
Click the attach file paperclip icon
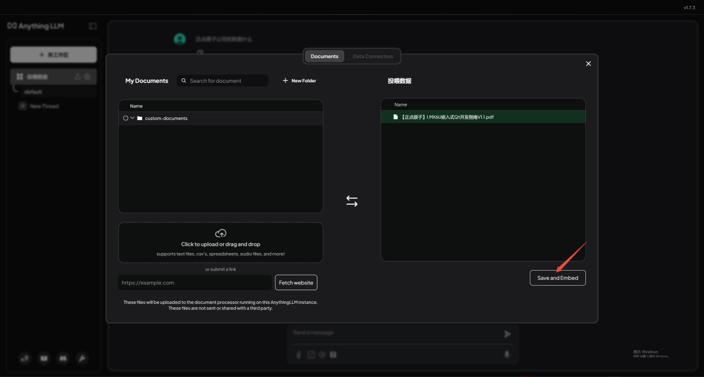point(299,355)
